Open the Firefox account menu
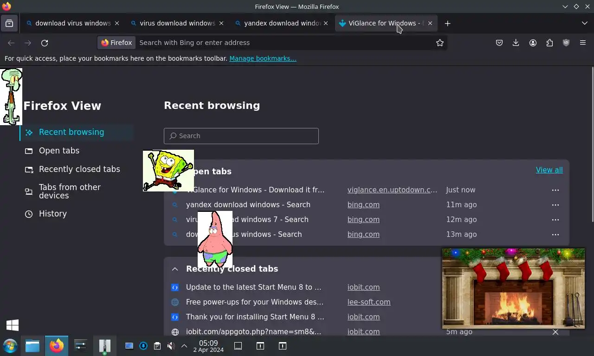Screen dimensions: 594x356 coord(533,43)
